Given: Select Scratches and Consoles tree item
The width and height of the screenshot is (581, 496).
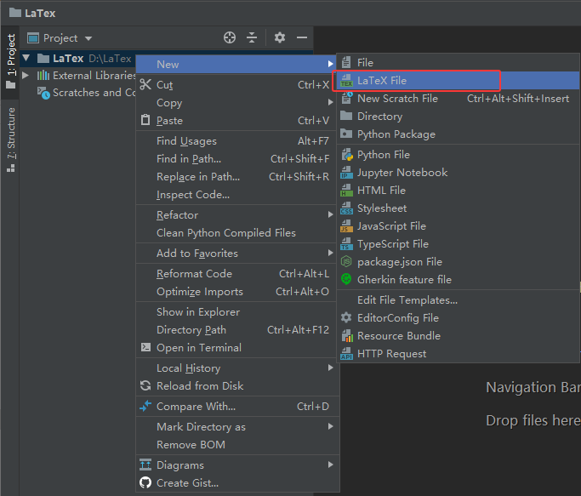Looking at the screenshot, I should (86, 92).
